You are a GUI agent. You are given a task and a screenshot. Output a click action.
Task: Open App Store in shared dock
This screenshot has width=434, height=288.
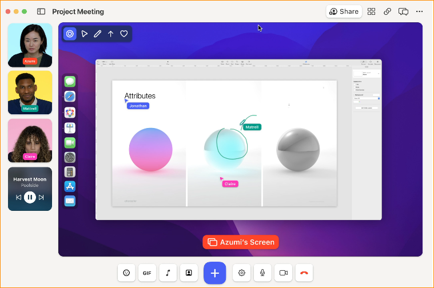(x=70, y=186)
